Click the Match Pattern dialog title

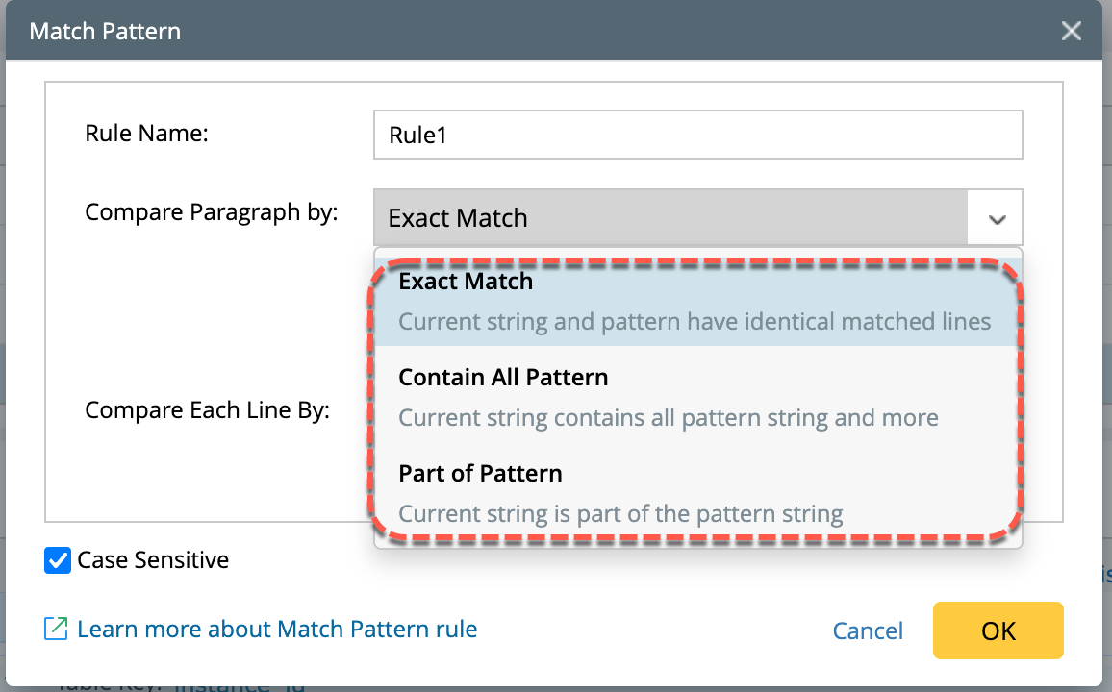coord(105,31)
